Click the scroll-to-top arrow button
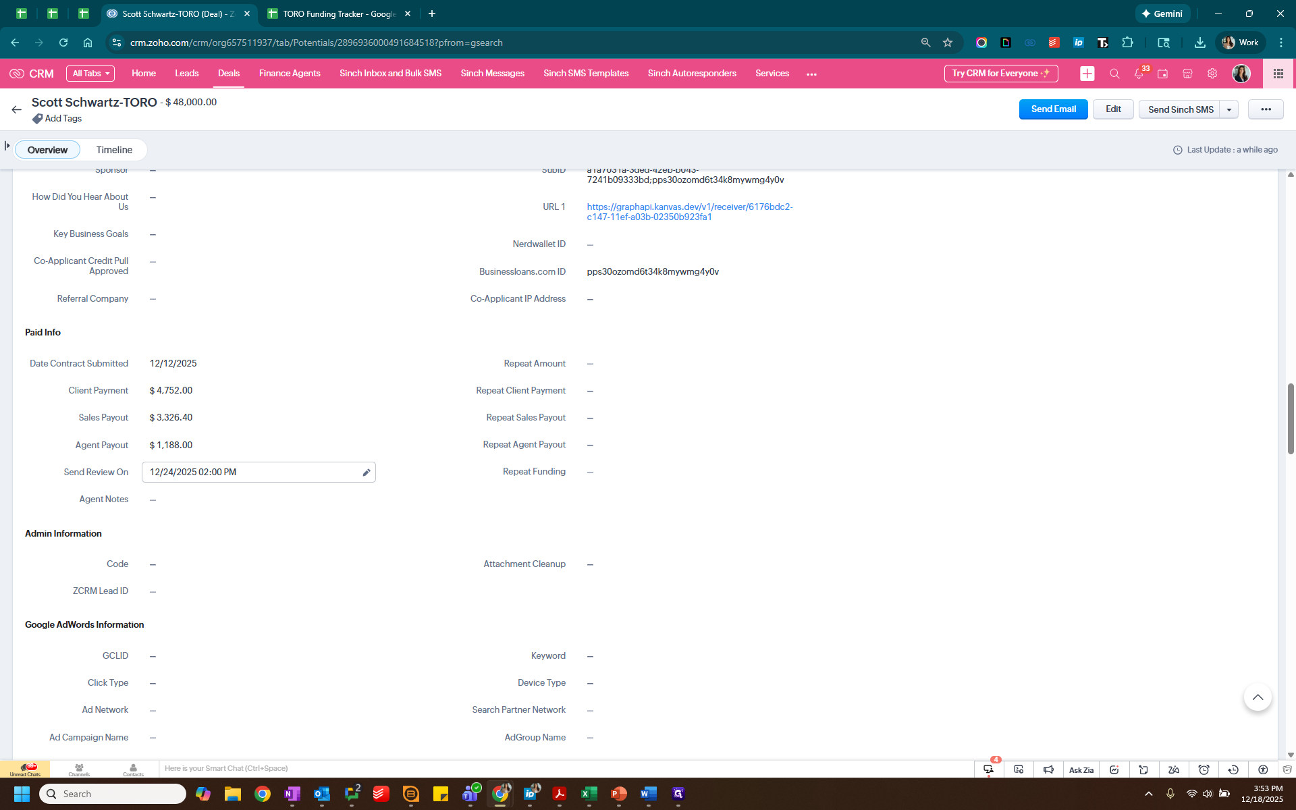 [1257, 697]
